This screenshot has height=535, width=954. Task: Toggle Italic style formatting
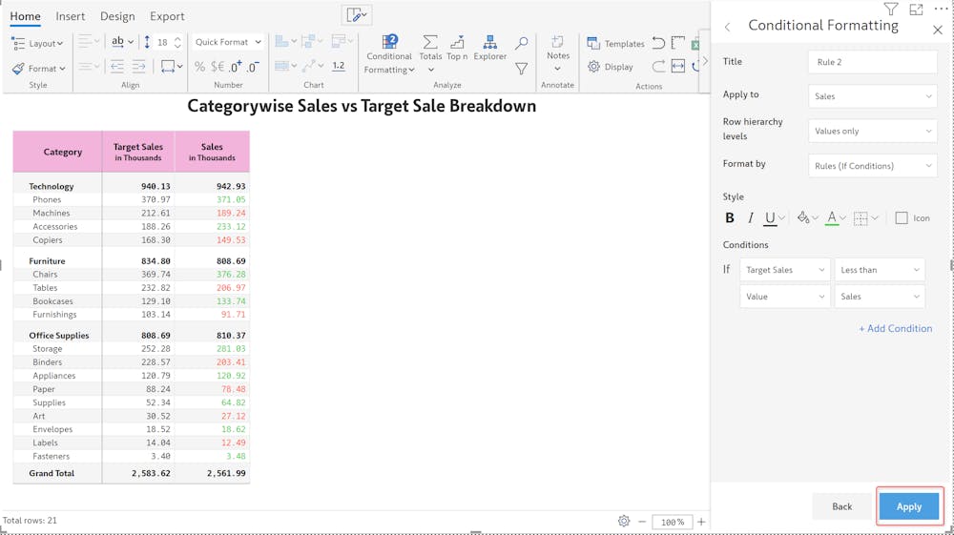[750, 217]
